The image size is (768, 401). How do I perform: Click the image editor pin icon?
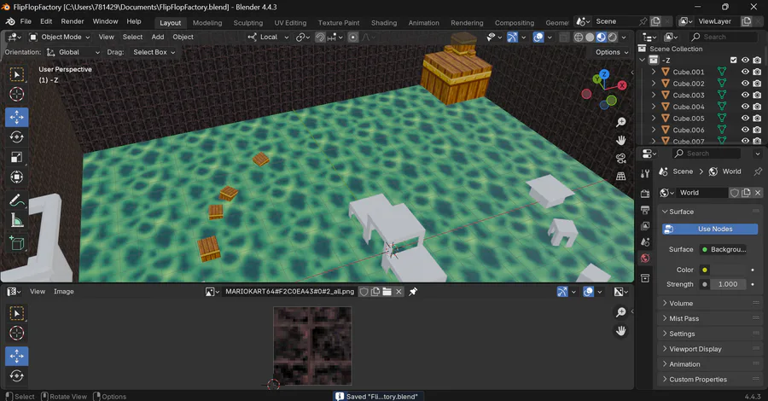(413, 291)
